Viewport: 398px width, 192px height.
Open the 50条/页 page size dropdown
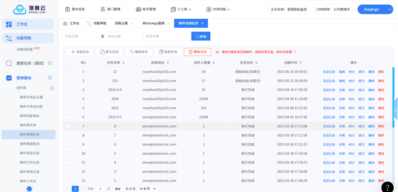[x=147, y=189]
